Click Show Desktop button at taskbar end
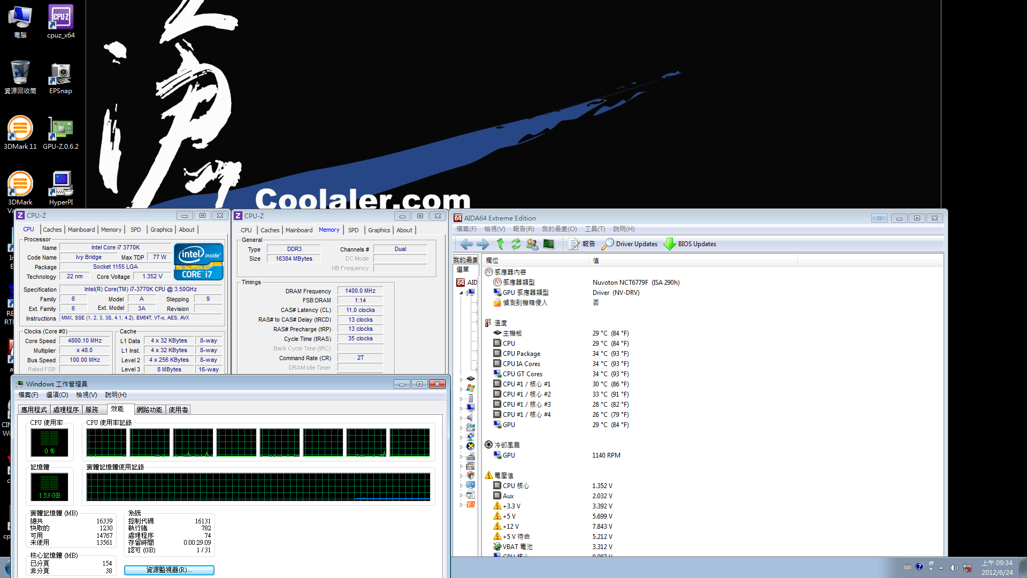Image resolution: width=1027 pixels, height=578 pixels. (x=1023, y=567)
